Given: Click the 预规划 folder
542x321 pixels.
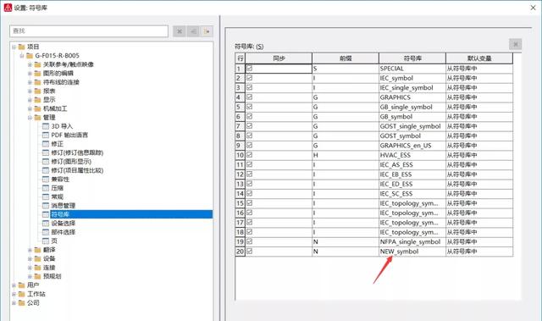Looking at the screenshot, I should tap(52, 276).
